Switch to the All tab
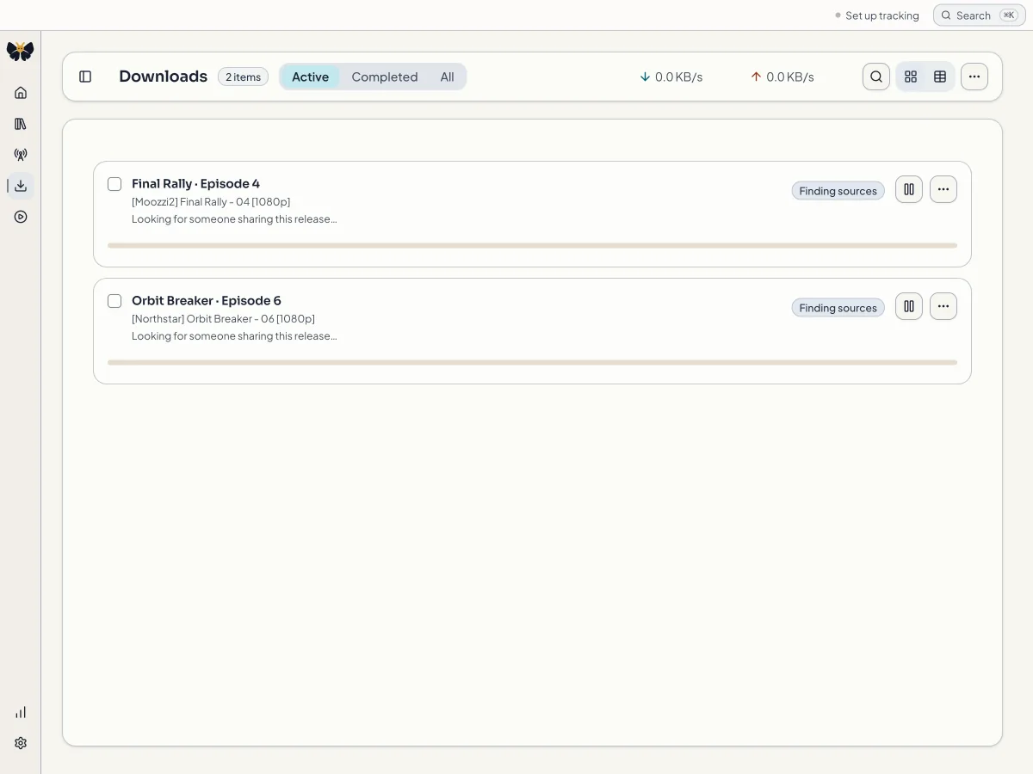 point(447,77)
